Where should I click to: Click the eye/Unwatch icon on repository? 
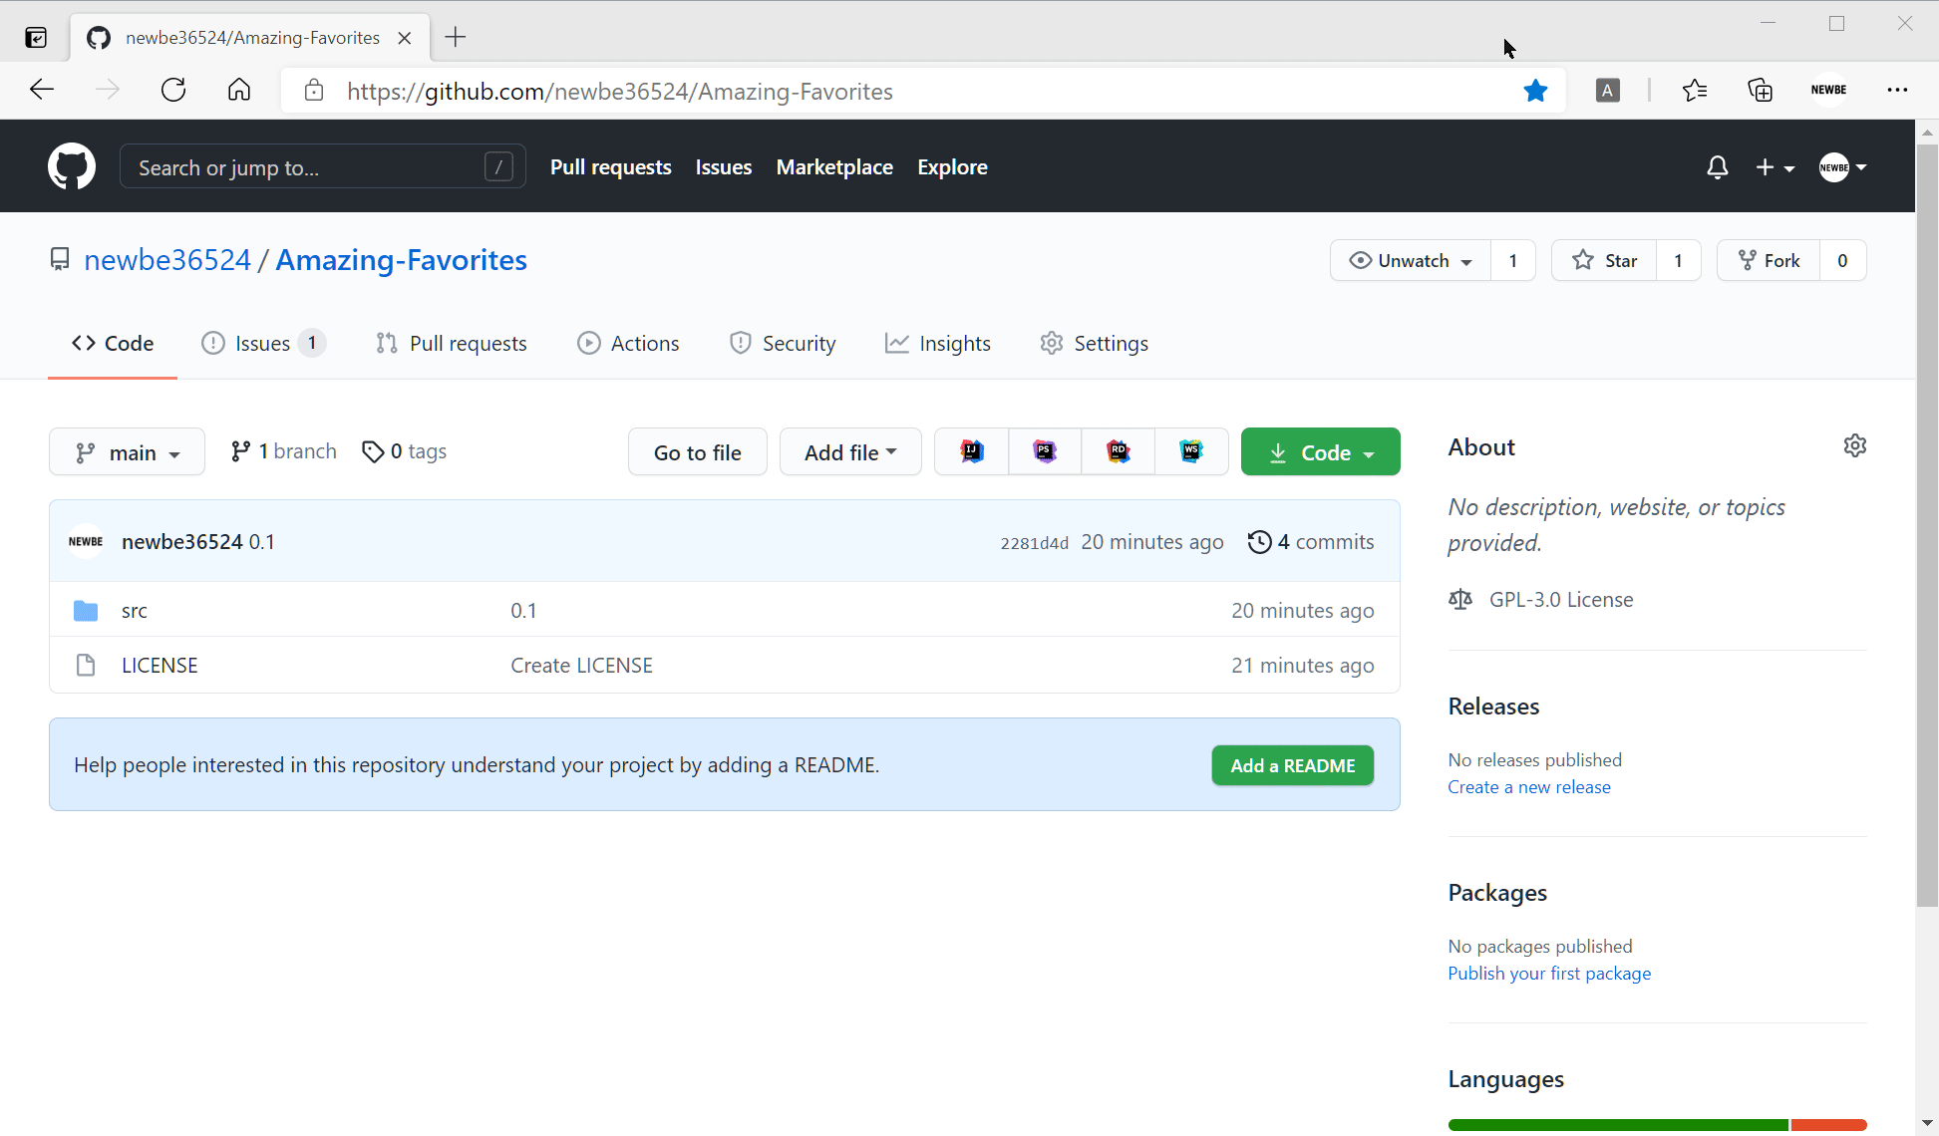[1360, 260]
